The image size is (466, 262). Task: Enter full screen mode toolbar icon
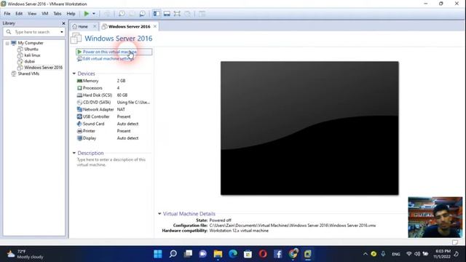(177, 14)
